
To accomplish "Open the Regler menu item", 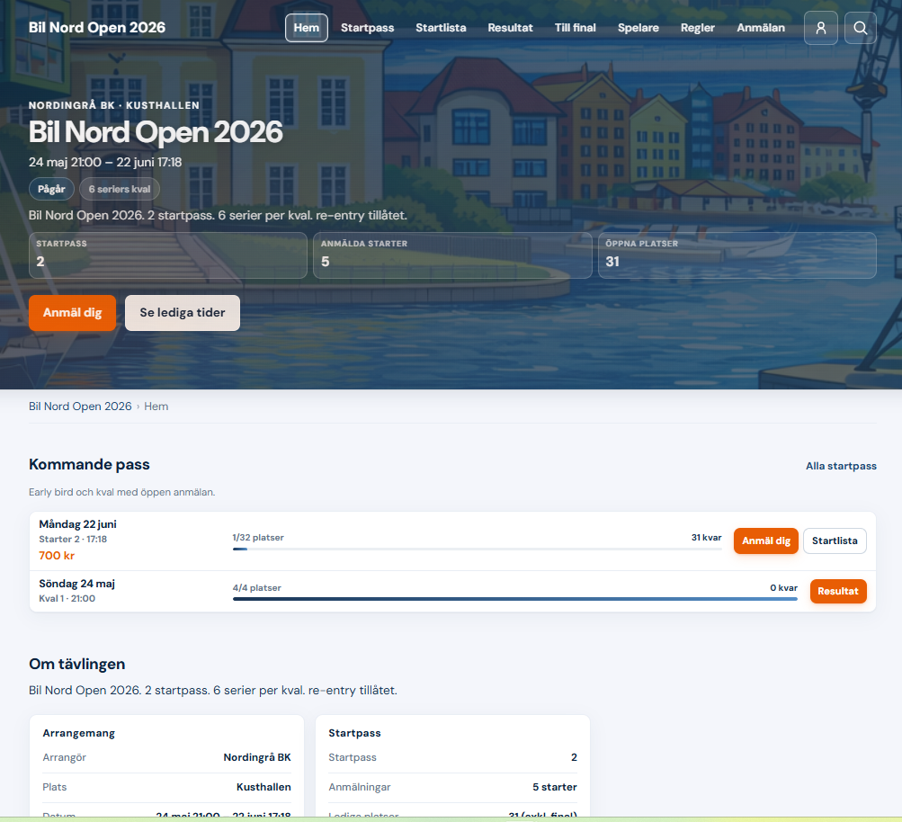I will pyautogui.click(x=697, y=28).
